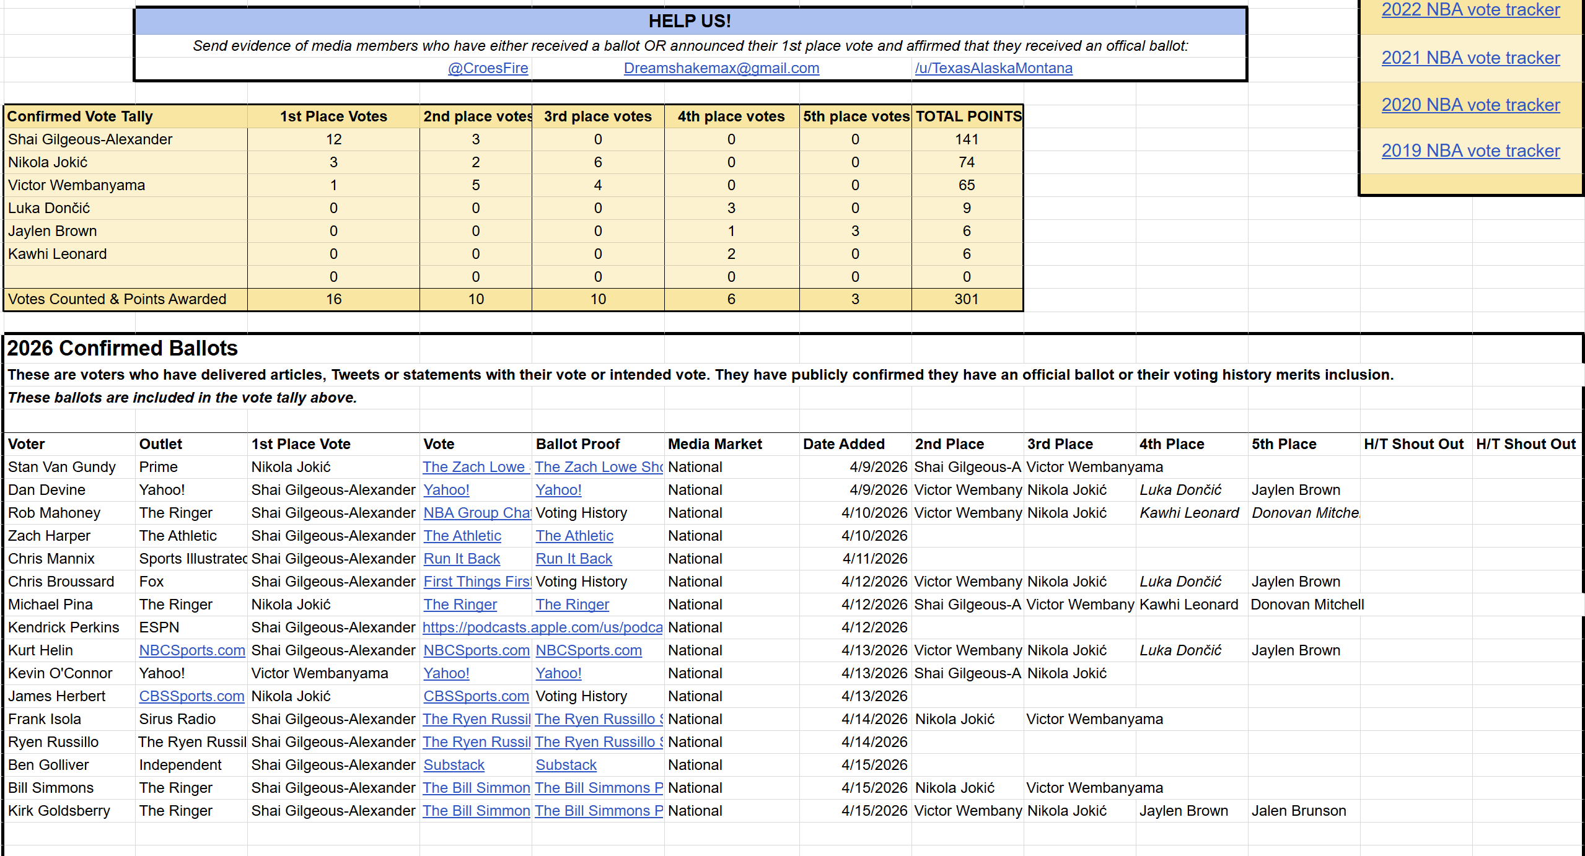Select Shai Gilgeous-Alexander's total points cell
1585x856 pixels.
coord(966,139)
